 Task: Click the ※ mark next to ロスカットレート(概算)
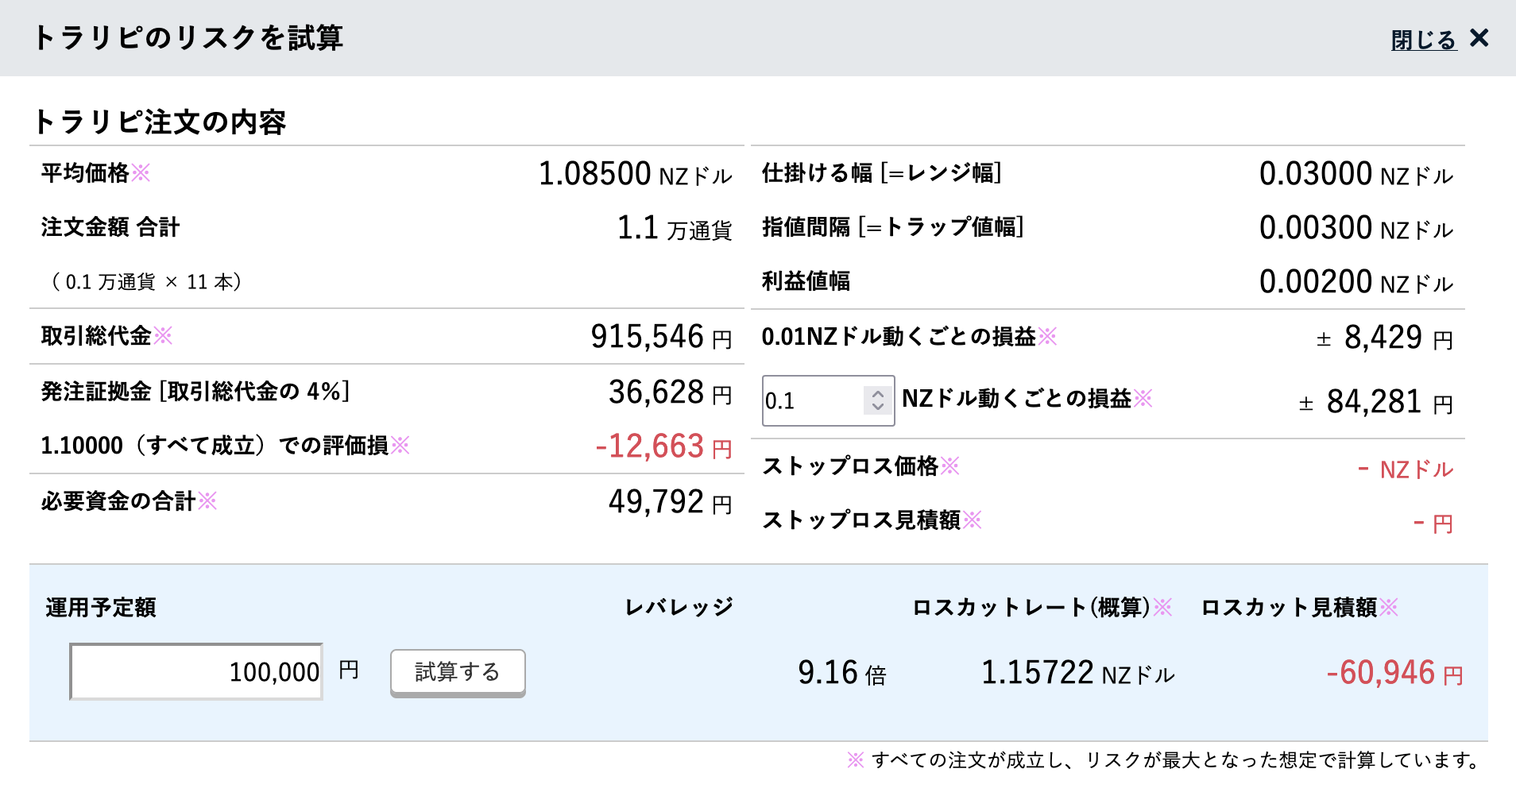1162,607
